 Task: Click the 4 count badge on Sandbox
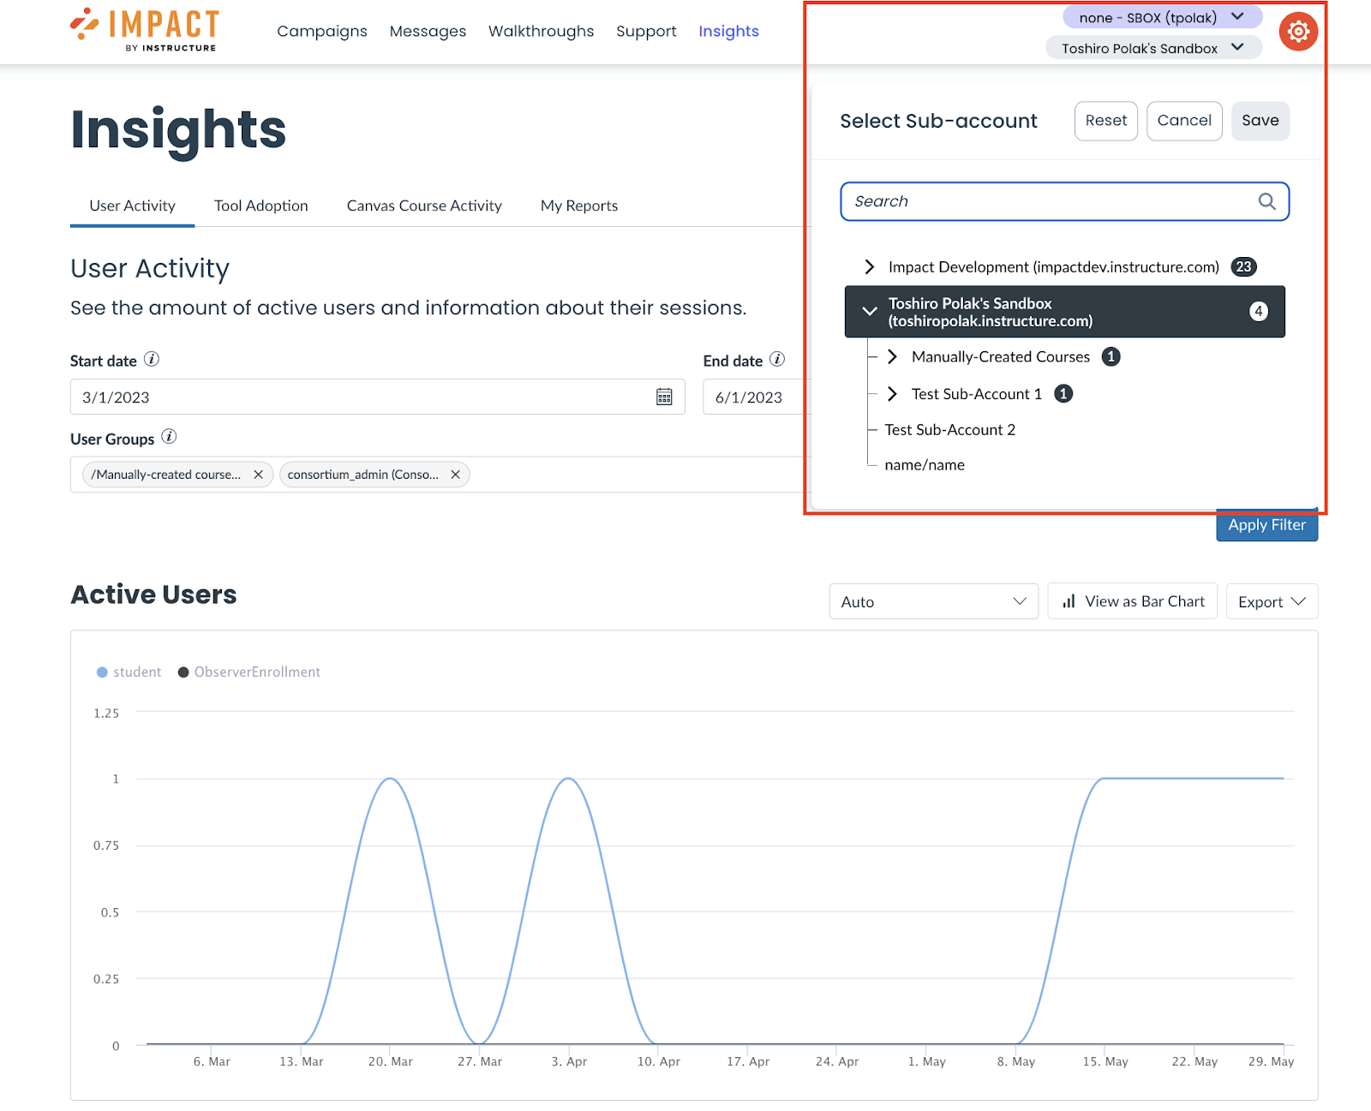tap(1259, 311)
